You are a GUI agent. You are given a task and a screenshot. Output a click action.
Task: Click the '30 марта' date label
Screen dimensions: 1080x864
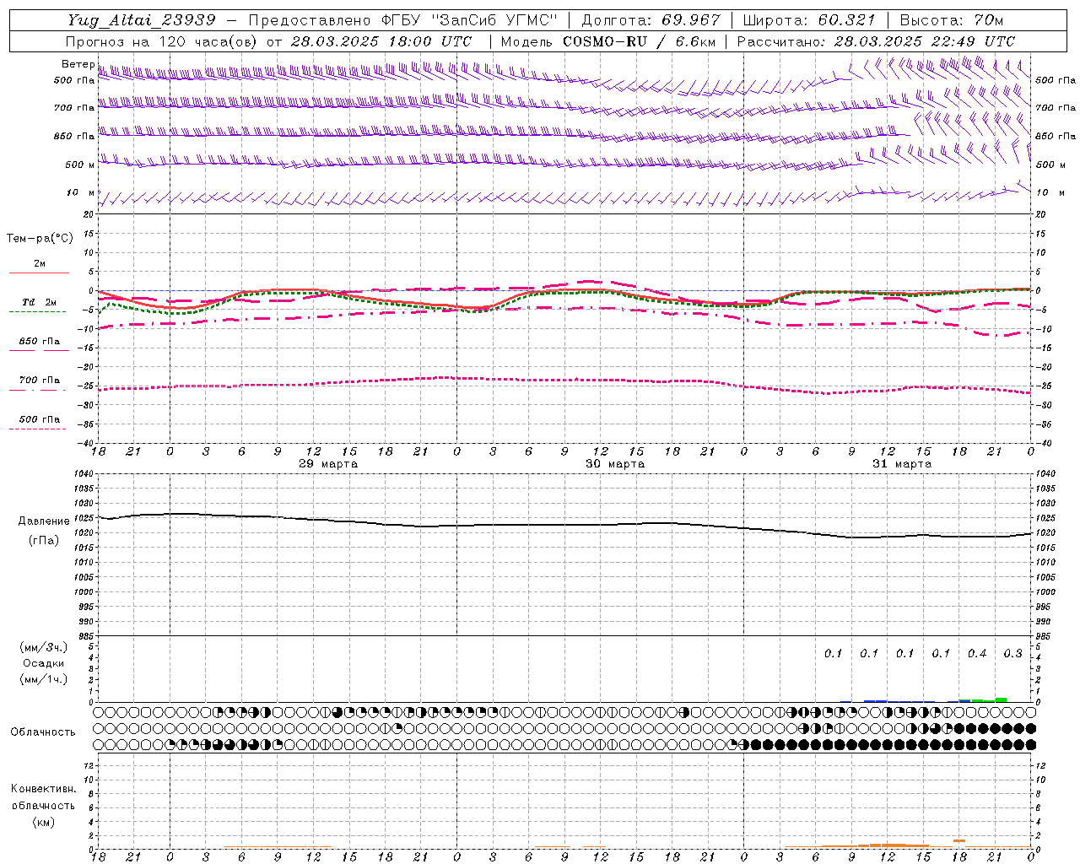615,463
